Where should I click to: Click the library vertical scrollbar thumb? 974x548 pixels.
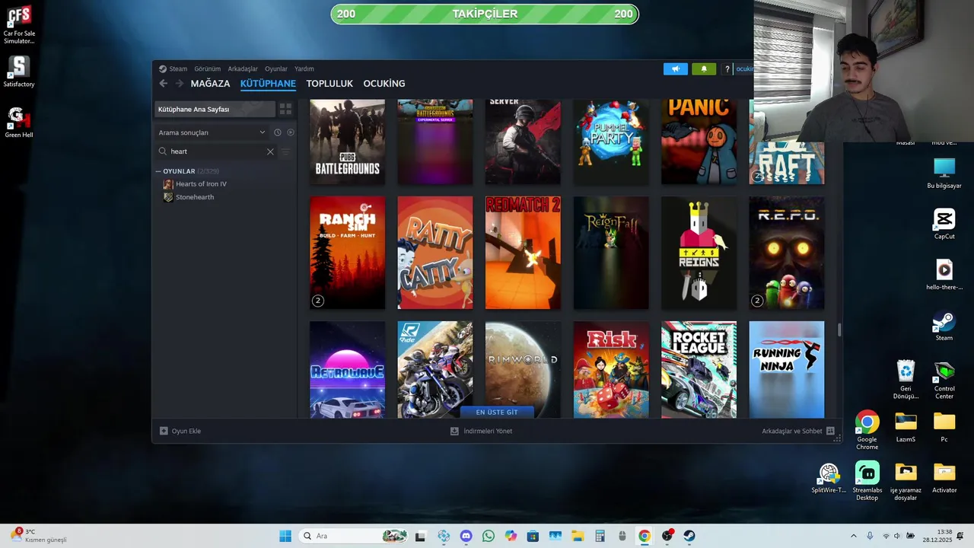(x=839, y=330)
